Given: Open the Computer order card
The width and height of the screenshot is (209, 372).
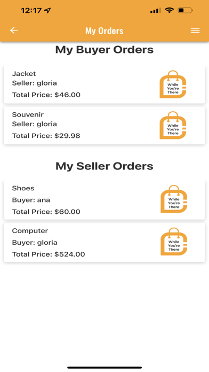Looking at the screenshot, I should [x=104, y=242].
